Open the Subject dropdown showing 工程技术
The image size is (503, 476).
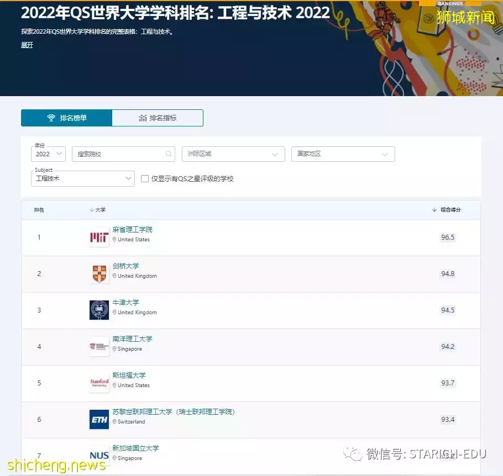coord(82,179)
